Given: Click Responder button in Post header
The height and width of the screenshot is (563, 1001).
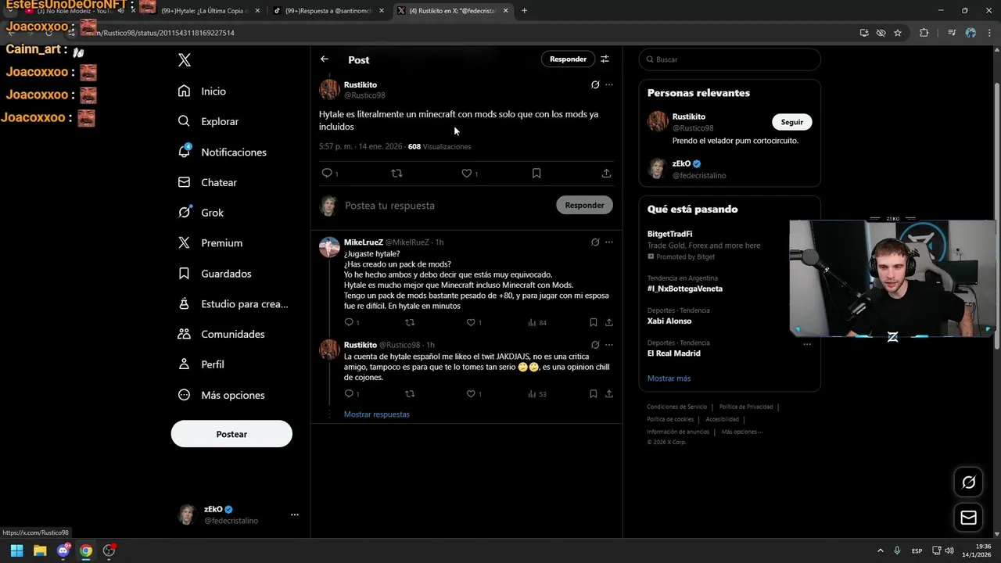Looking at the screenshot, I should (568, 59).
